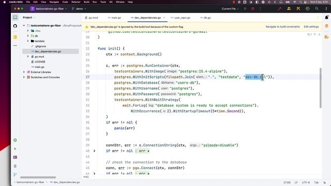Open the Git menu
This screenshot has width=331, height=186.
click(111, 2)
